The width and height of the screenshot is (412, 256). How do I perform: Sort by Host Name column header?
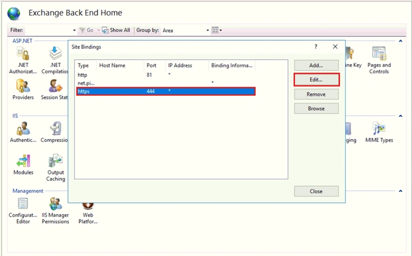click(120, 66)
